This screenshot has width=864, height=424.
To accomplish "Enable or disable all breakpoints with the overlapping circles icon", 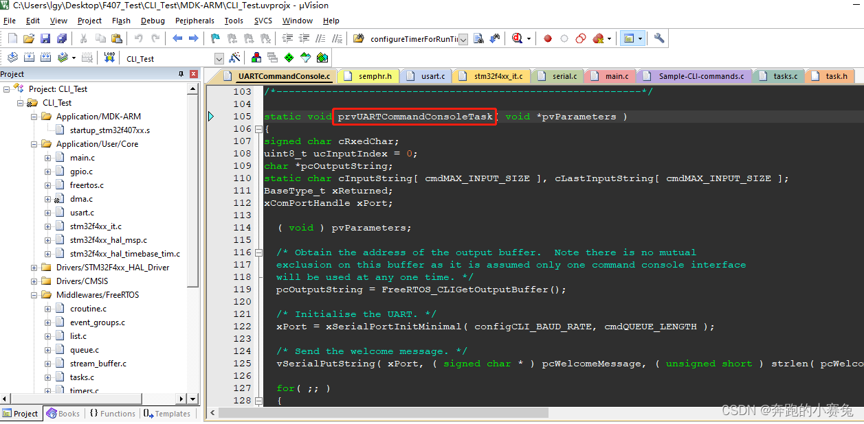I will pyautogui.click(x=581, y=38).
